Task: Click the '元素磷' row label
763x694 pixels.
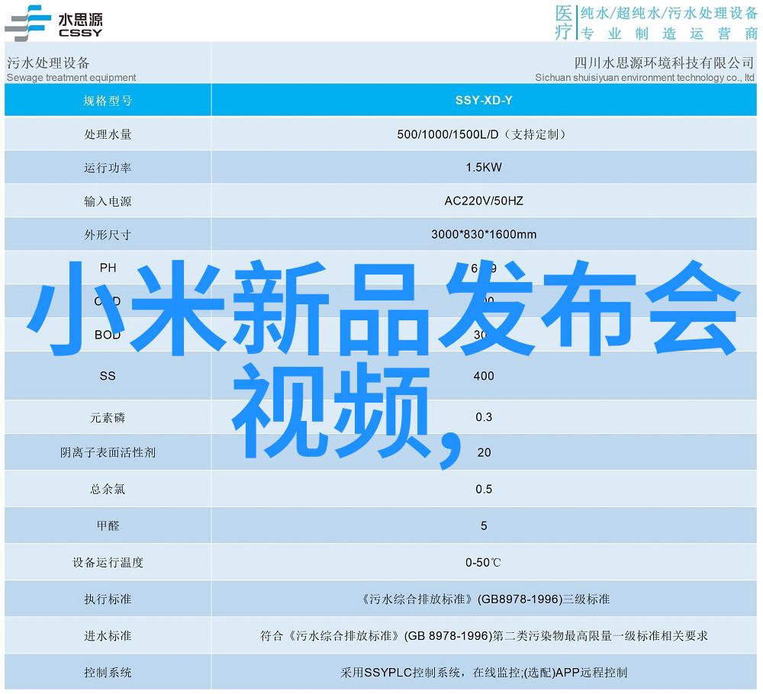Action: [x=108, y=418]
